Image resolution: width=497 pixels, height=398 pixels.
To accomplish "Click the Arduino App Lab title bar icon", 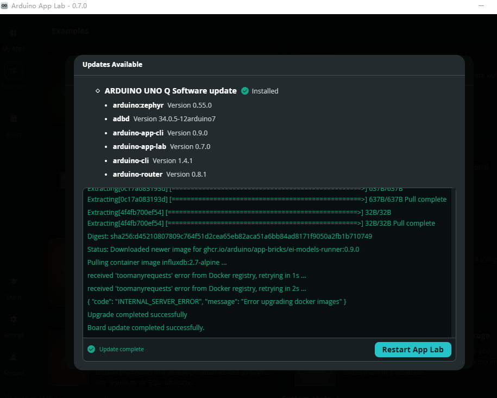I will [x=4, y=6].
